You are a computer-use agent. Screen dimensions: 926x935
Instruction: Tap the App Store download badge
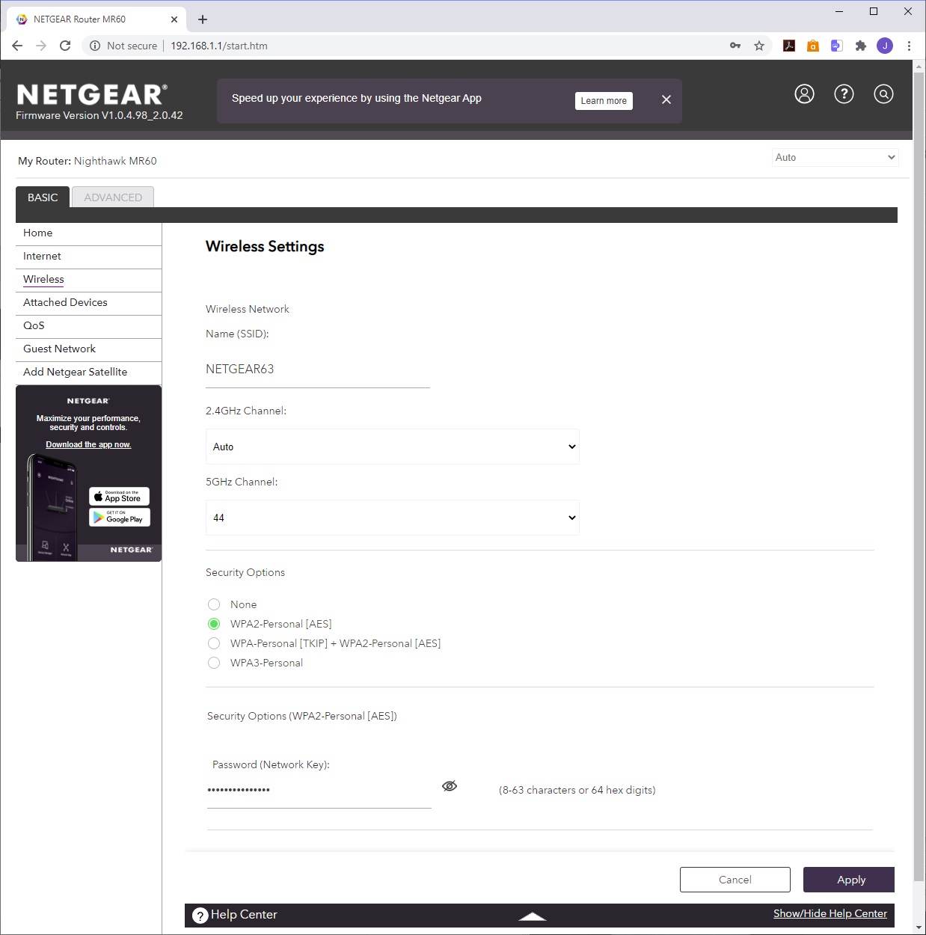[x=120, y=497]
